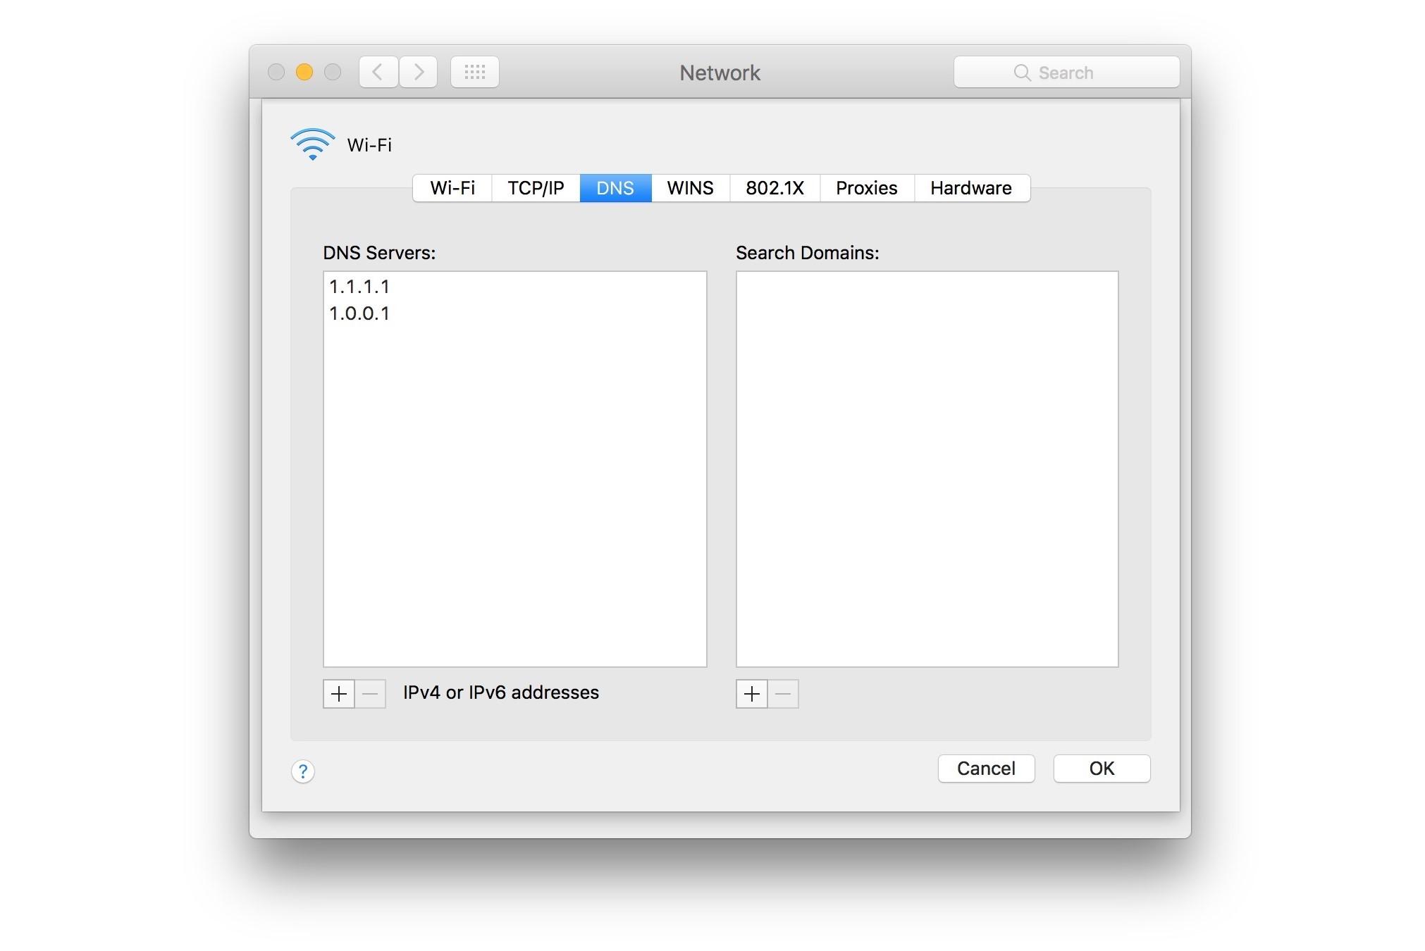Switch to the TCP/IP tab
The image size is (1425, 951).
pyautogui.click(x=536, y=188)
